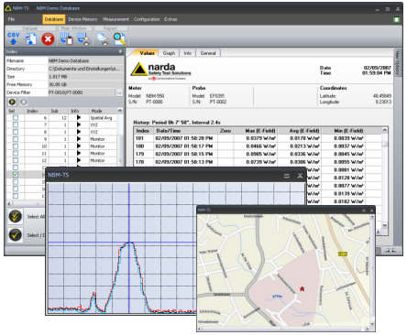Expand the info arrow for index 7
Image resolution: width=407 pixels, height=335 pixels.
[x=79, y=124]
